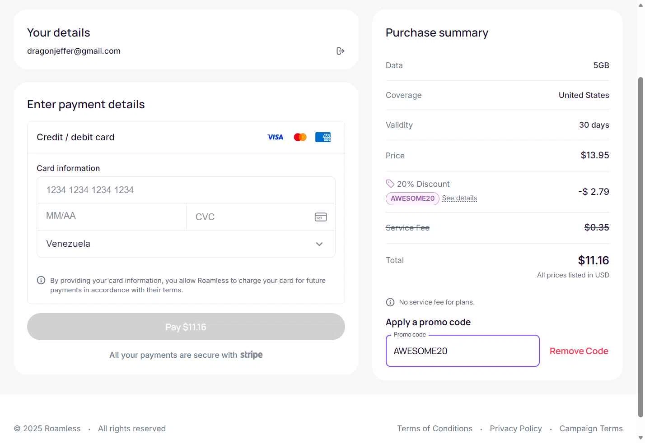
Task: Click the United States coverage value
Action: [584, 95]
